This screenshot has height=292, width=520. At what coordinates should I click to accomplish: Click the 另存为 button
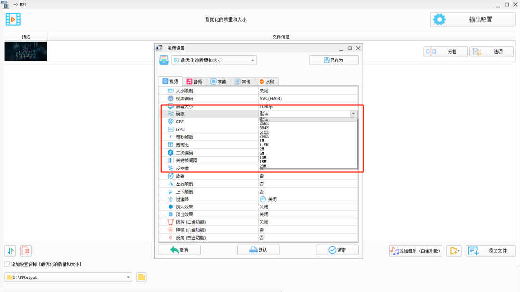(x=334, y=60)
